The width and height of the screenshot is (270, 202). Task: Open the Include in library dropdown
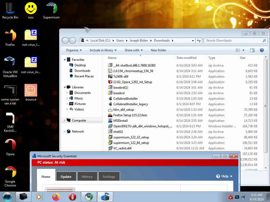pyautogui.click(x=103, y=50)
